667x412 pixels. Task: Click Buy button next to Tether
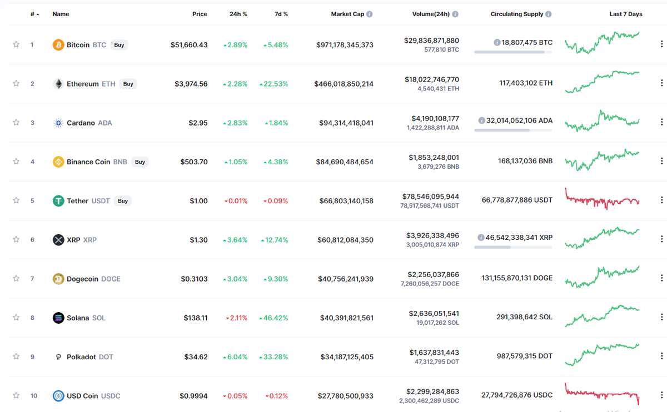123,201
